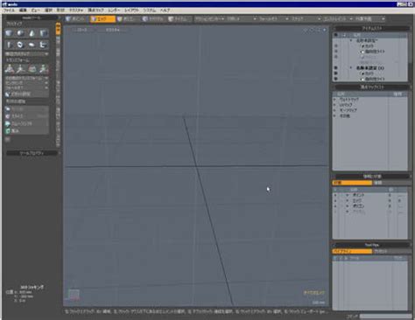Viewport: 415px width, 320px height.
Task: Open the ファイル menu
Action: tap(9, 10)
